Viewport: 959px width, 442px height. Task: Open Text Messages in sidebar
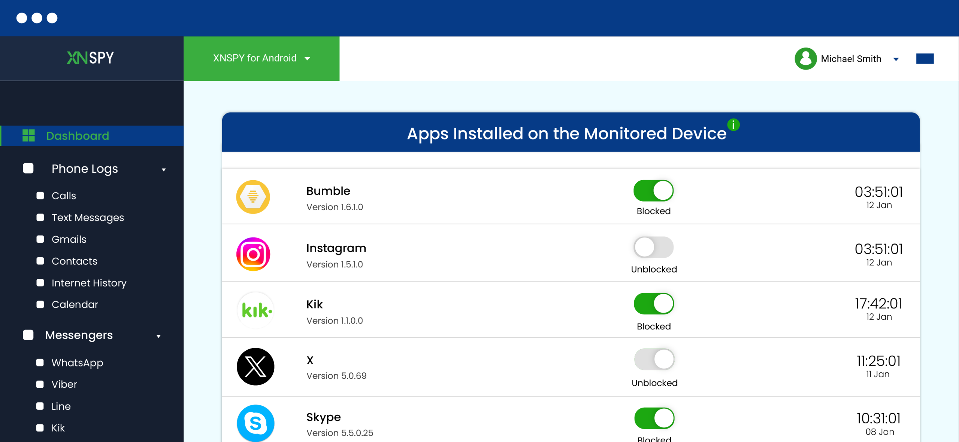88,217
